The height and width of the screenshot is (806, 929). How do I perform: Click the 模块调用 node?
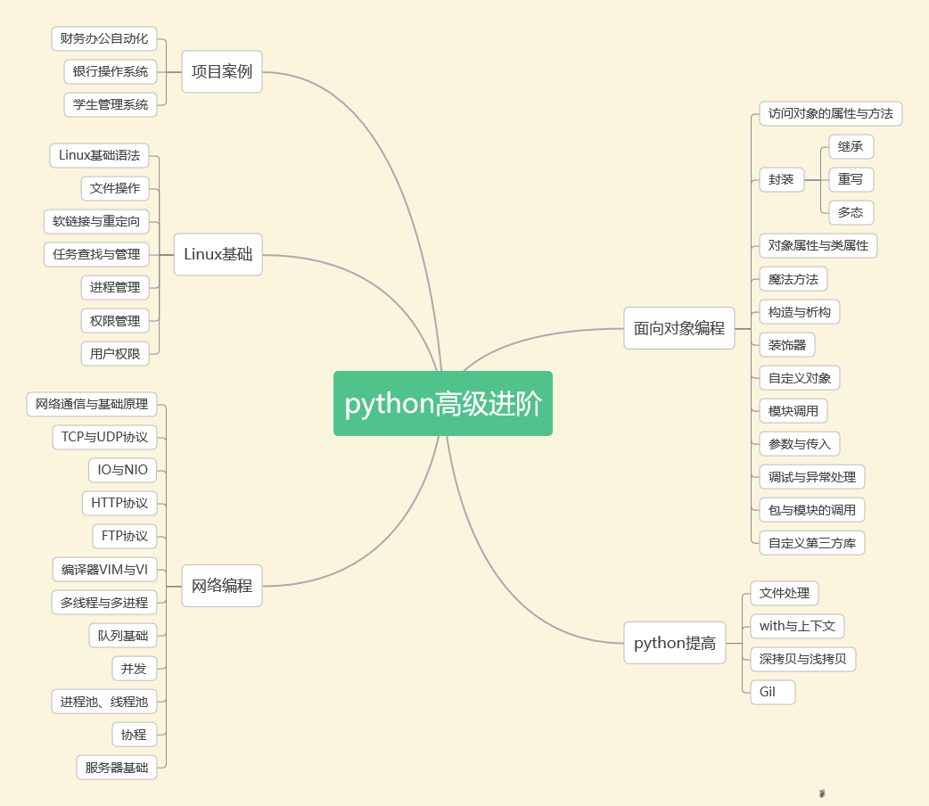[x=793, y=411]
